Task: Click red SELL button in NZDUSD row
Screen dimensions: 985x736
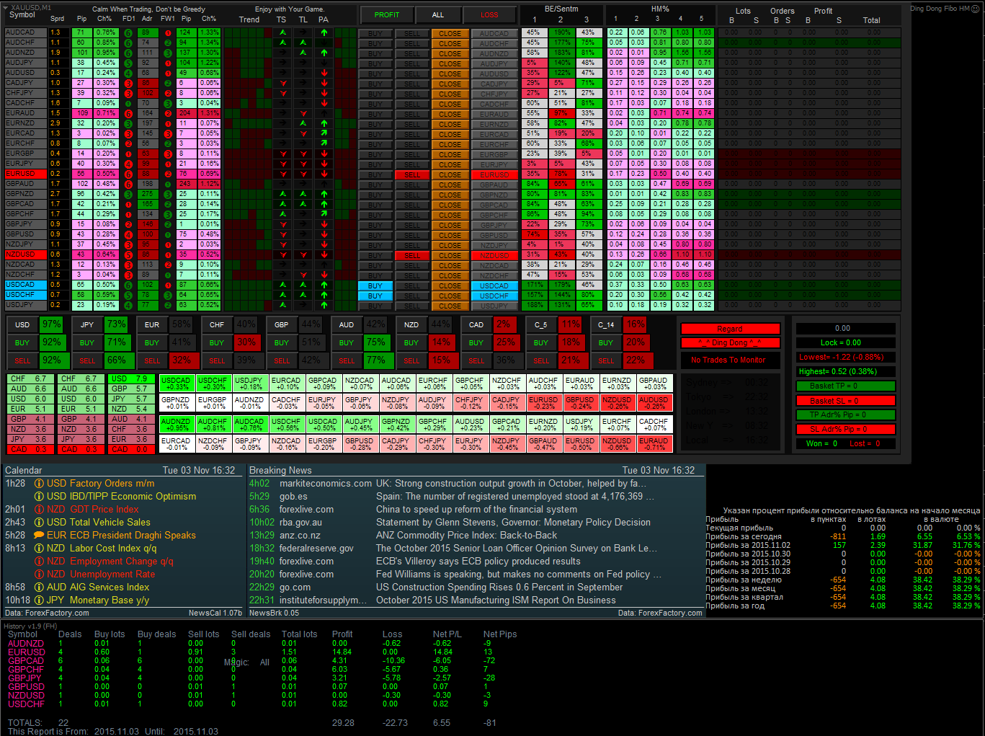Action: [411, 255]
